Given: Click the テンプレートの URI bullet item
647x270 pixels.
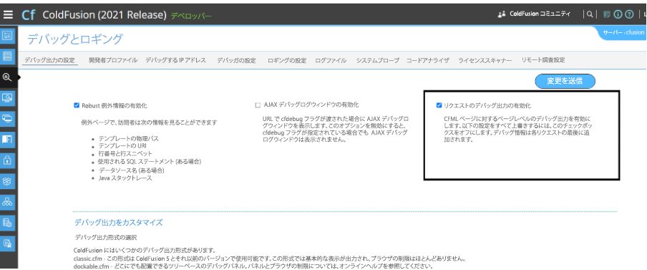Looking at the screenshot, I should pos(122,146).
